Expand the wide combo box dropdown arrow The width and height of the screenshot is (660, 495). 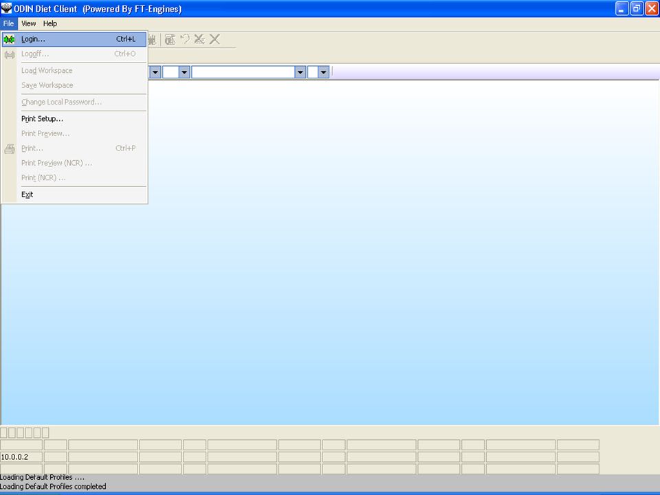point(300,72)
